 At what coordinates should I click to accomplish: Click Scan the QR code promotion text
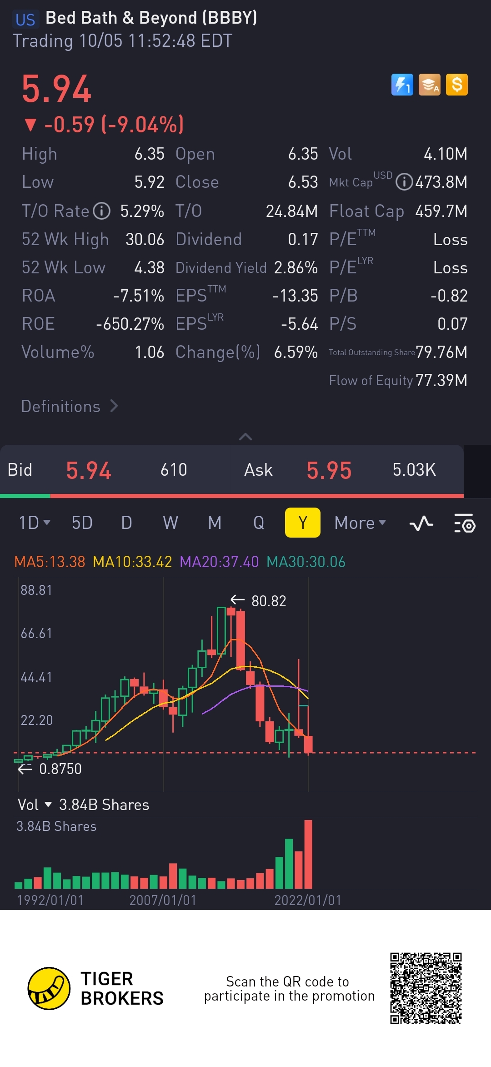coord(289,989)
